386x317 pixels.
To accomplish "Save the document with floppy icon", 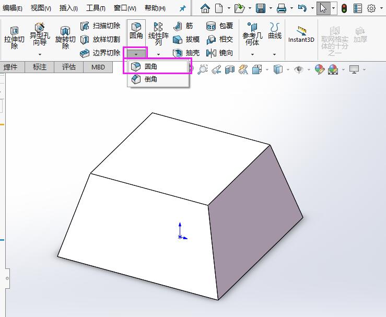I will coord(261,8).
